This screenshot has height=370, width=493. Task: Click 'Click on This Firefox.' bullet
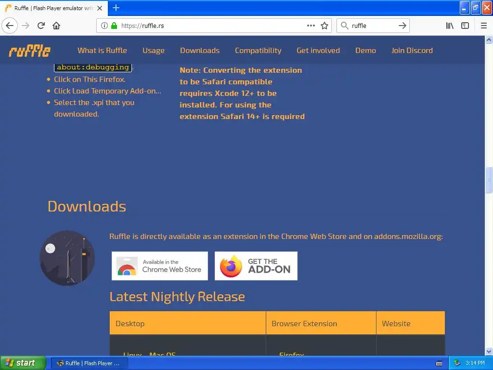[x=90, y=79]
